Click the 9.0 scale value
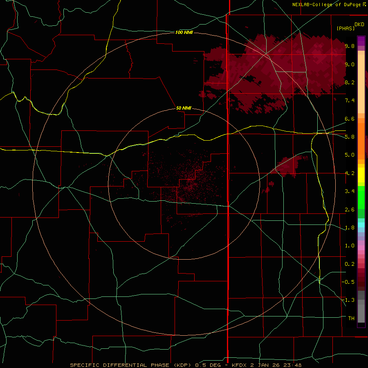Screen dimensions: 368x368 click(350, 64)
